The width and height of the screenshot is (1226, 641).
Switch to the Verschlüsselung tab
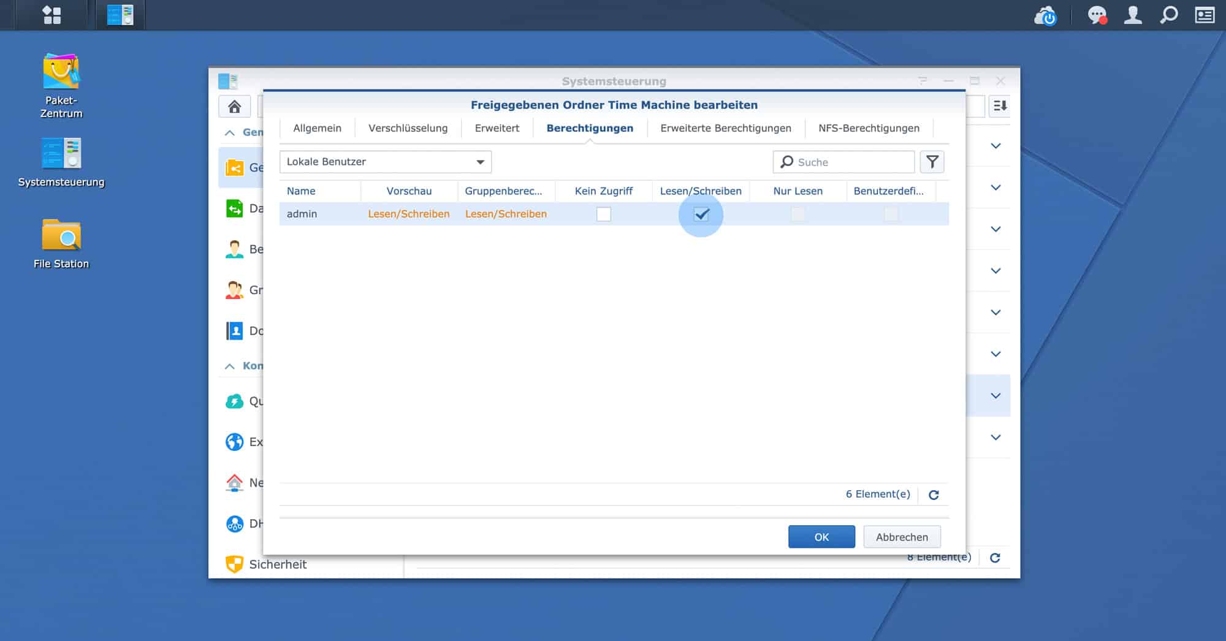coord(408,128)
